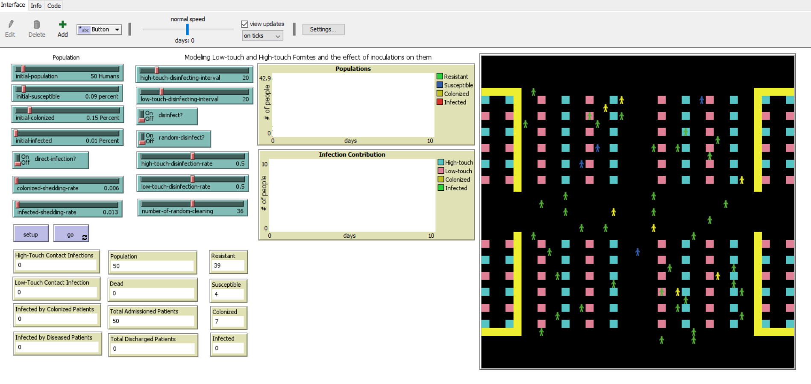
Task: Click the Total Admissioned Patients monitor
Action: tap(153, 317)
